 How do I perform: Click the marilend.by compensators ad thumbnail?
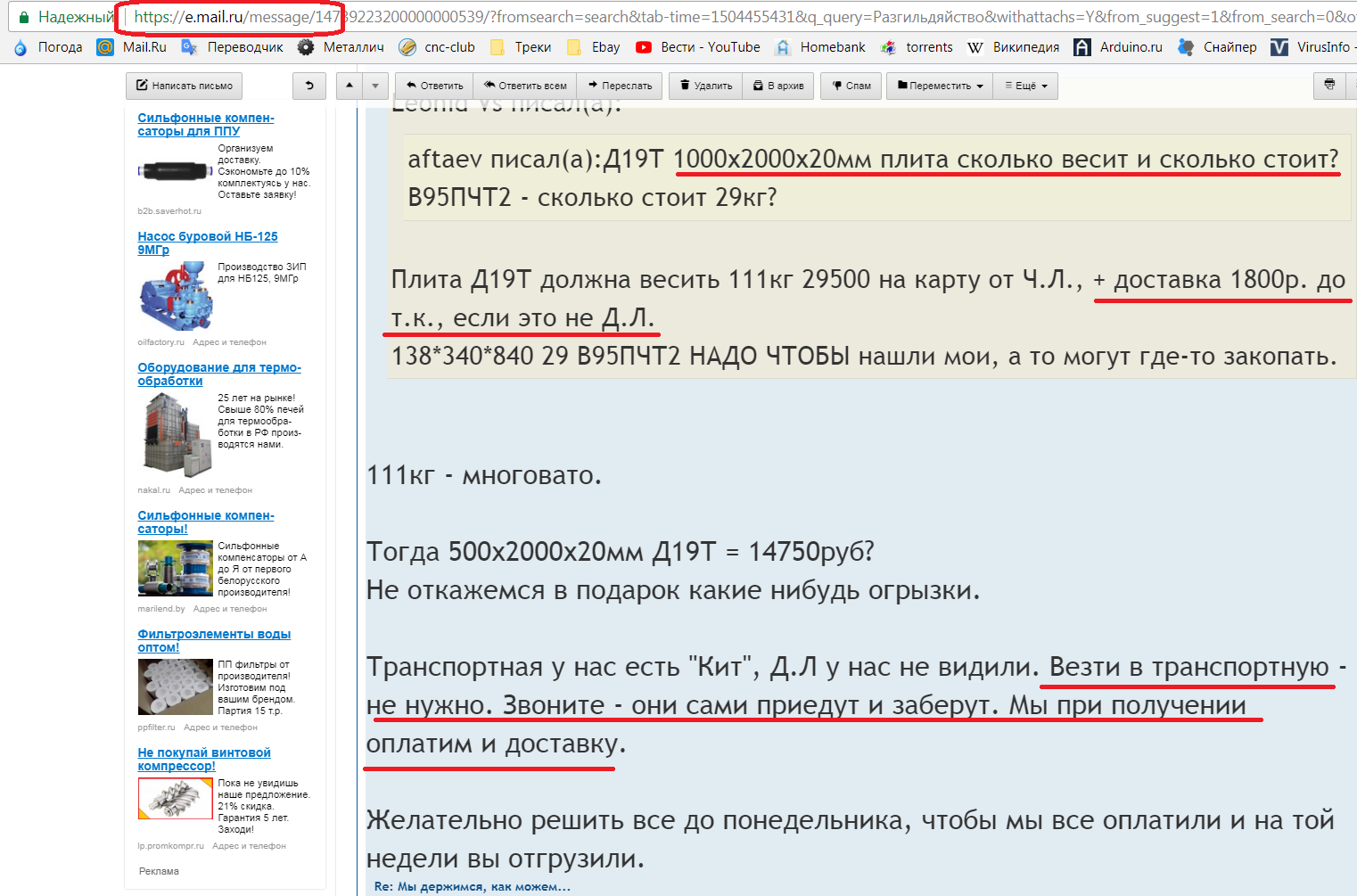point(175,568)
